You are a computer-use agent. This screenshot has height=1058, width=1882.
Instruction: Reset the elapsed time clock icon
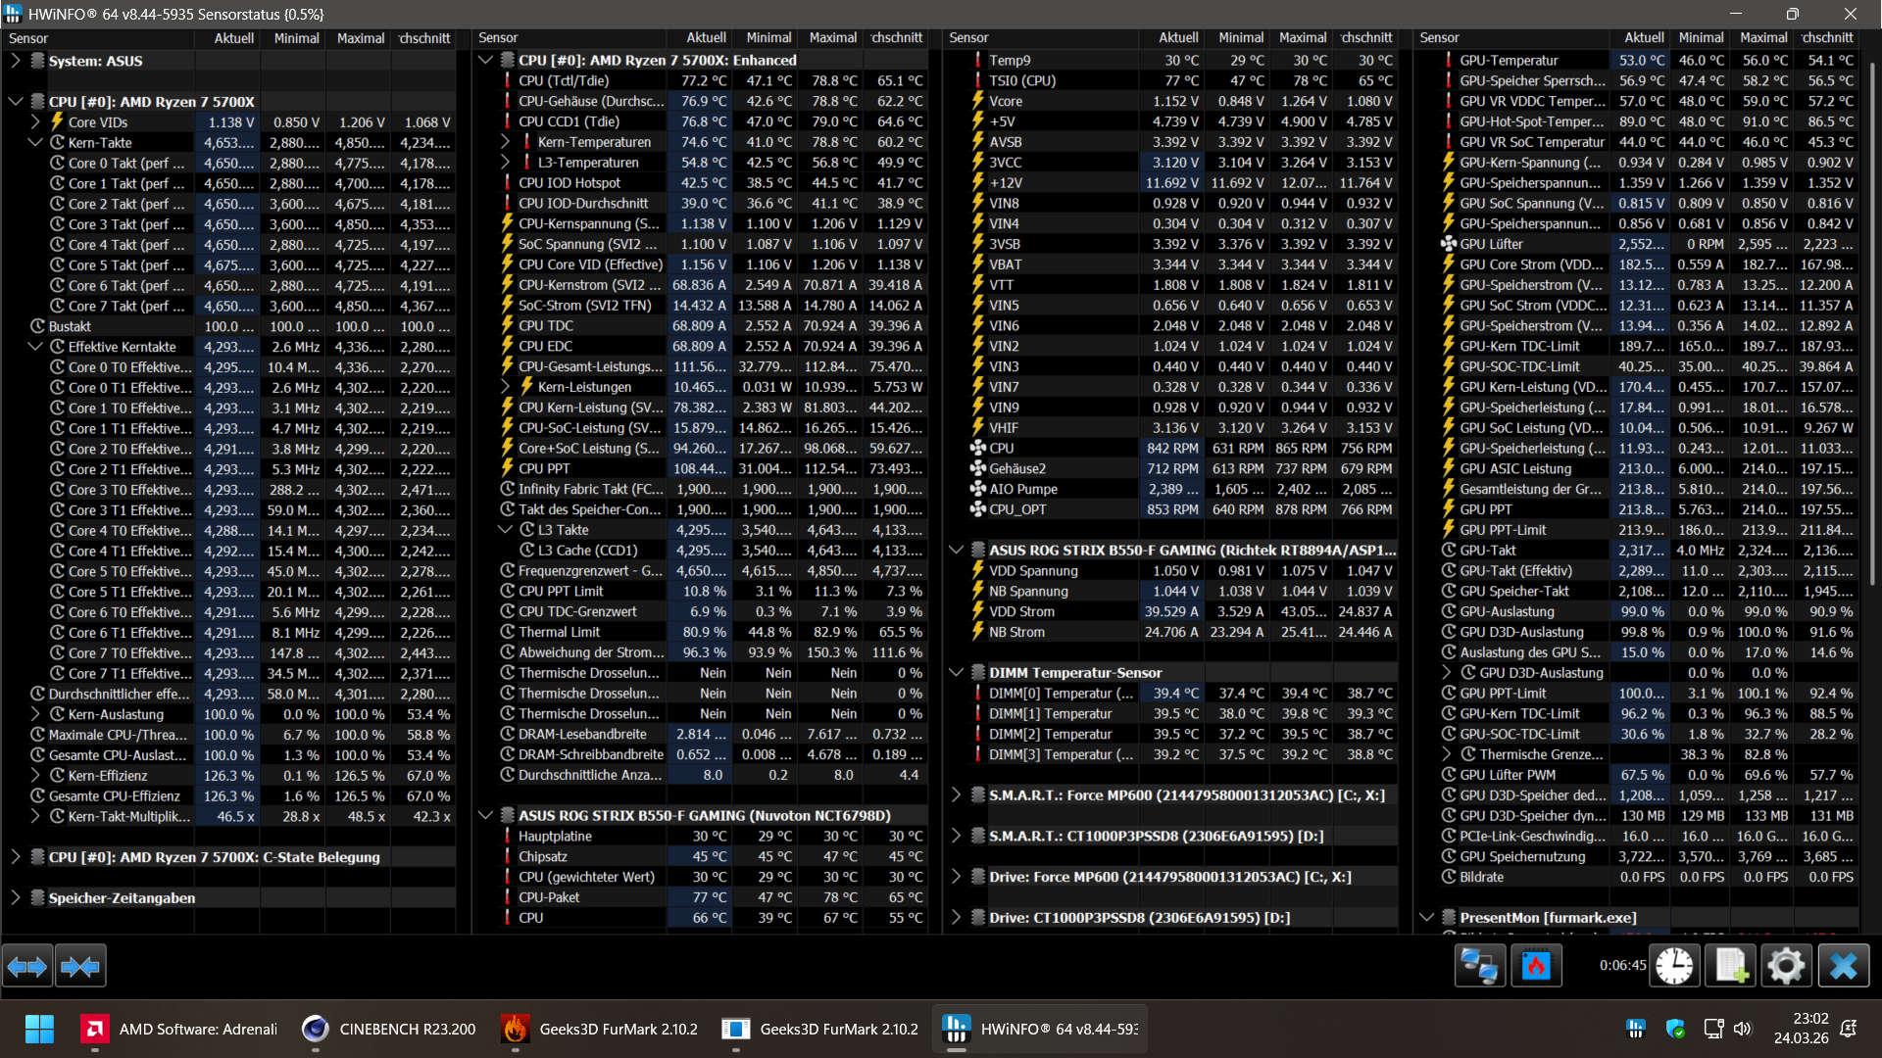1674,967
